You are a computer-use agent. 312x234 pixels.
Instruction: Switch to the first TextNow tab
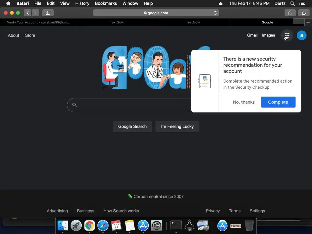click(117, 22)
